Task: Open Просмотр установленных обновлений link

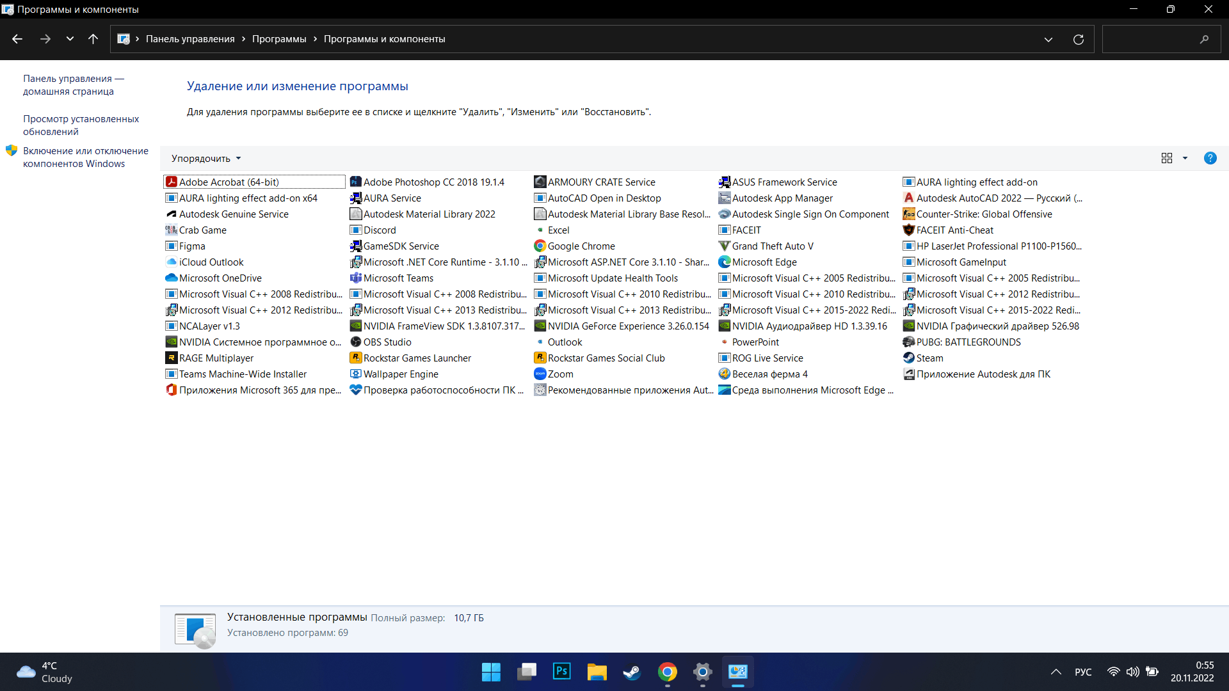Action: tap(81, 125)
